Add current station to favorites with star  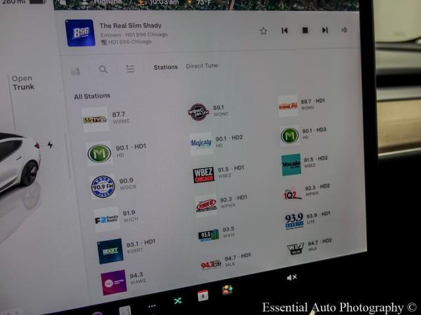263,30
